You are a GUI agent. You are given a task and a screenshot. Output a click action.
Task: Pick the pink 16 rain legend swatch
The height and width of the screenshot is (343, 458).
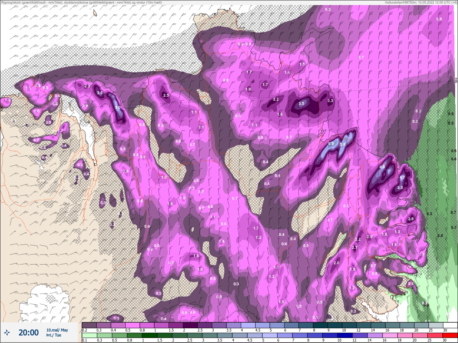390,335
